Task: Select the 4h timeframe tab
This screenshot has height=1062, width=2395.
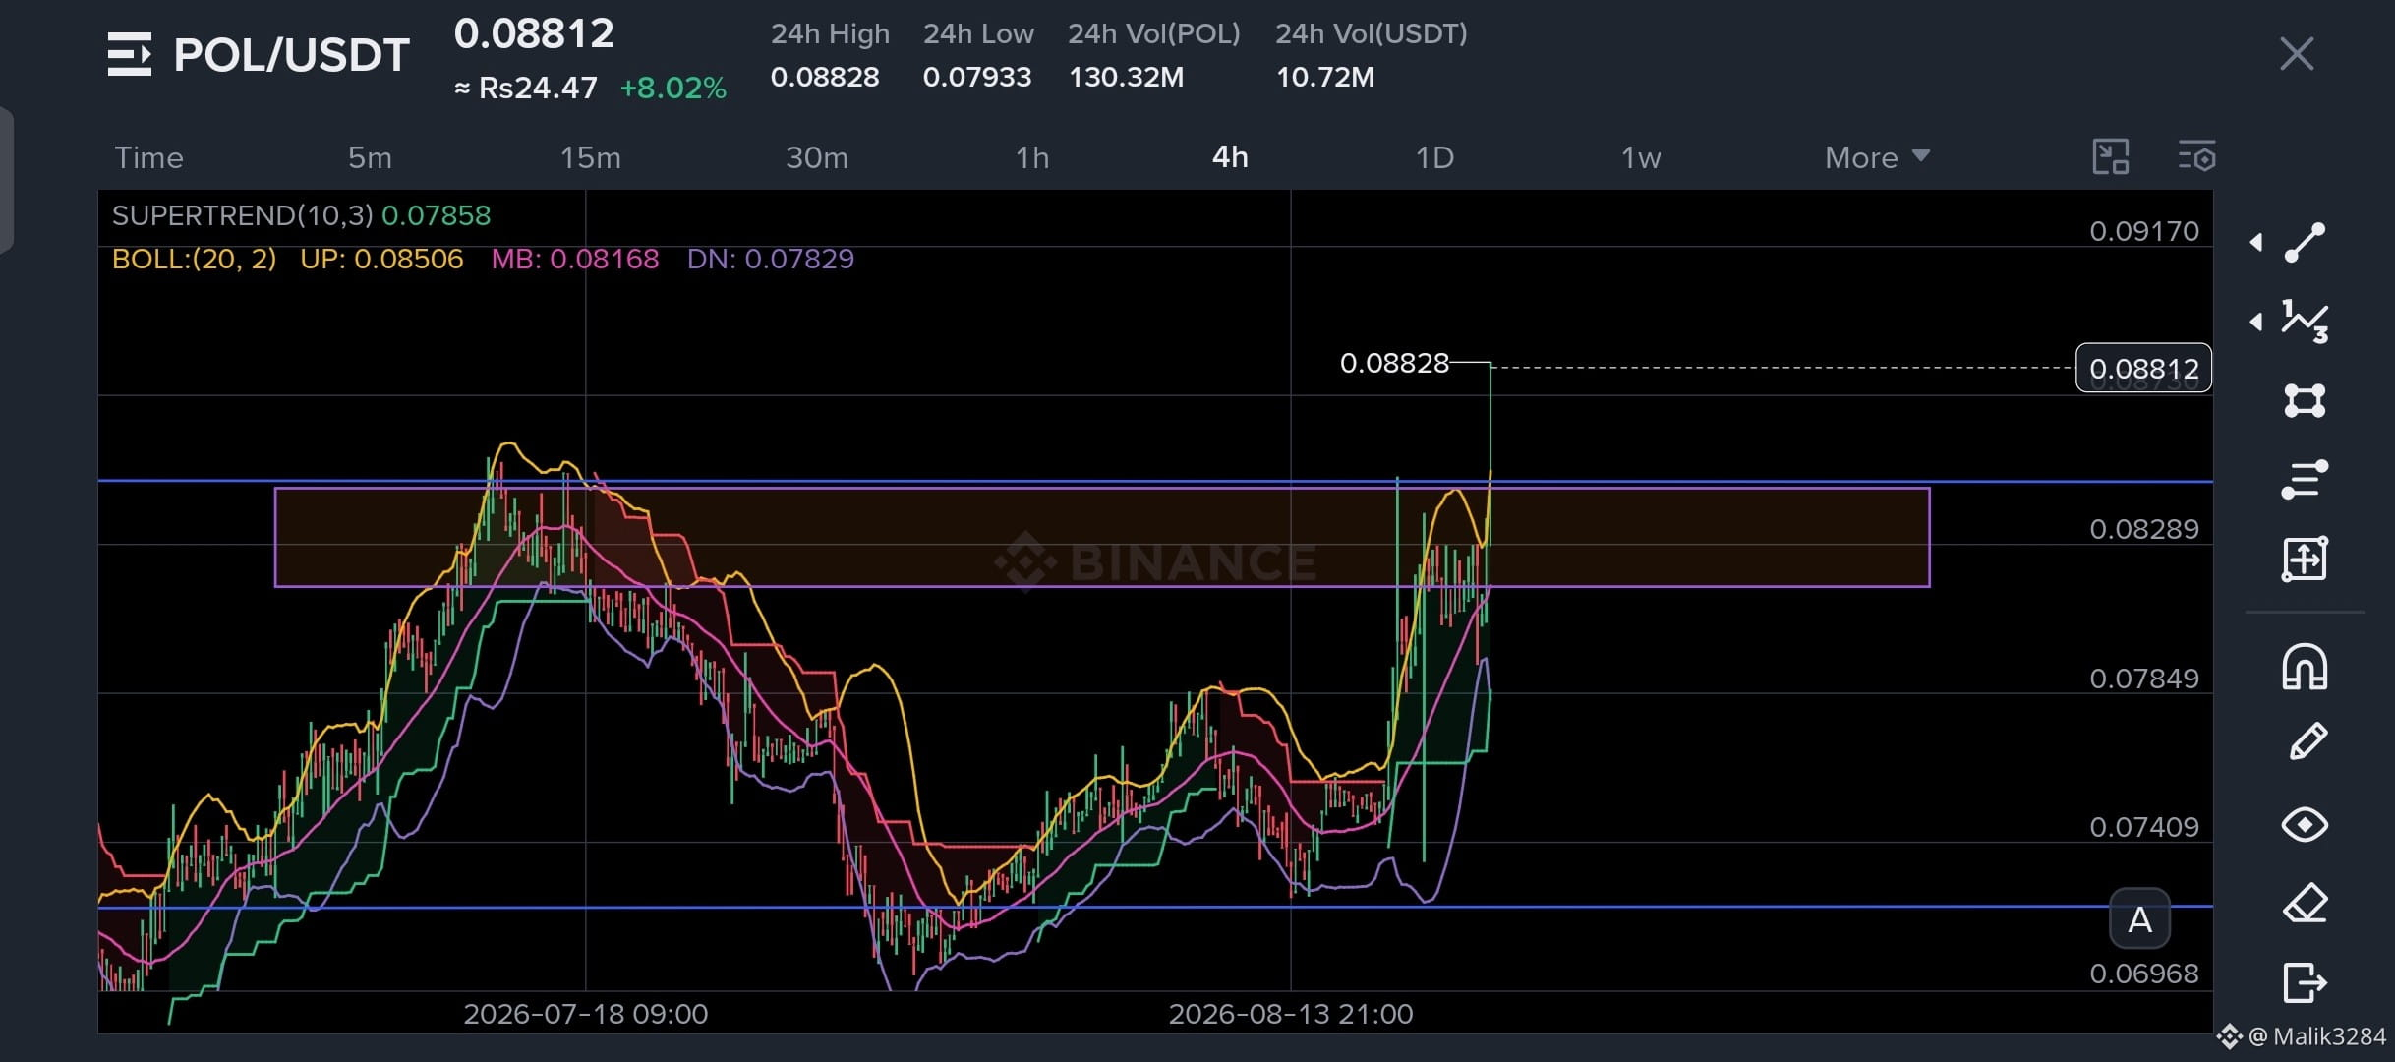Action: pos(1230,157)
